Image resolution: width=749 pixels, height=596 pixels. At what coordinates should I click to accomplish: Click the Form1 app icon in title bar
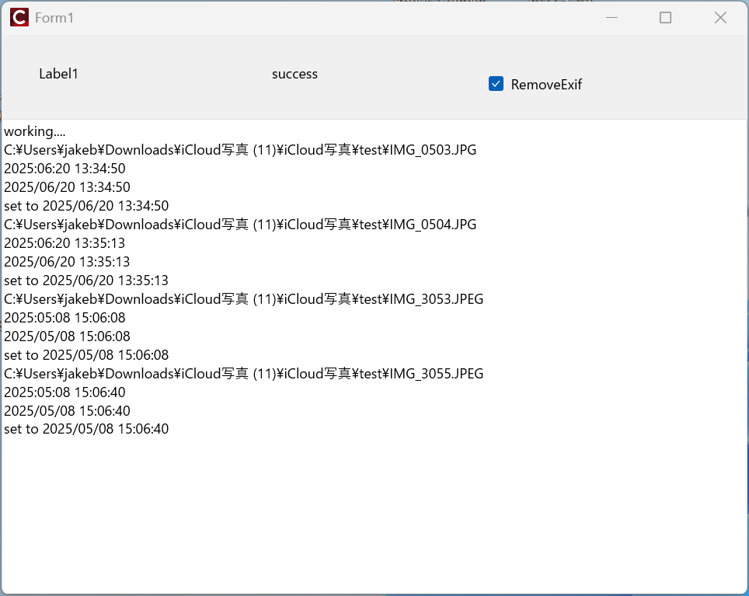pos(19,17)
